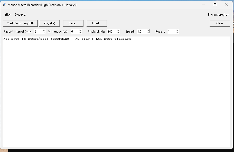
Task: Decrease the playback Speed value
Action: pyautogui.click(x=148, y=32)
